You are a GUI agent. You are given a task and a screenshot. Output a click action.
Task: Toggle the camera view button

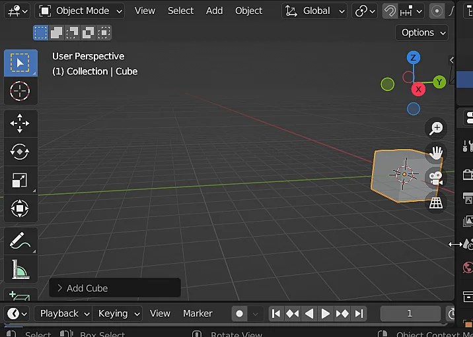tap(435, 178)
